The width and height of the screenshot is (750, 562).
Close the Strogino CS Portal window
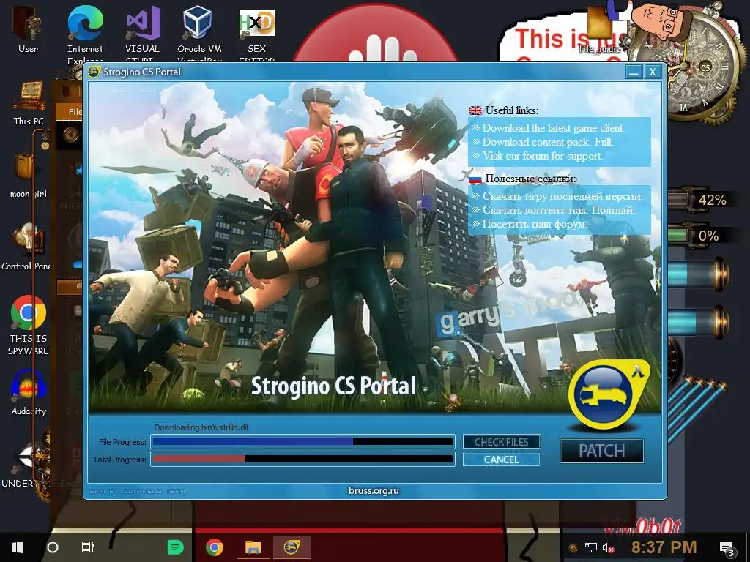(653, 72)
